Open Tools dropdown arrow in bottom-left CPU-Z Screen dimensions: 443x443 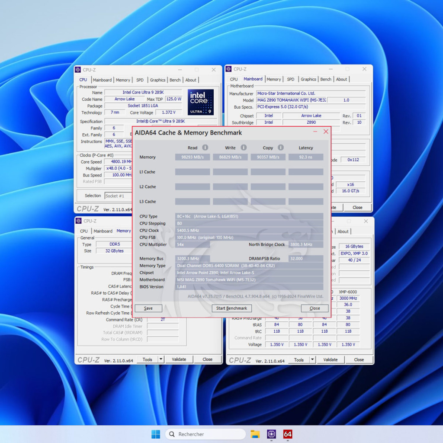pos(161,360)
